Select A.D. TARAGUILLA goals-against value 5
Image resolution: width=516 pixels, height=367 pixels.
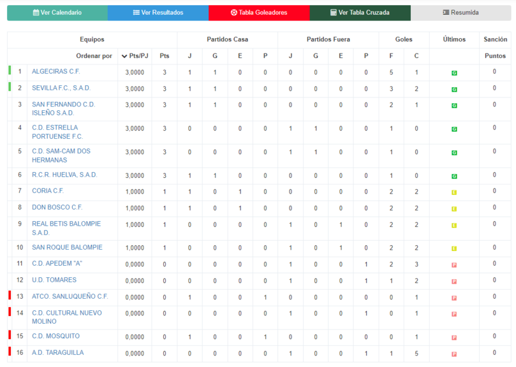(416, 353)
